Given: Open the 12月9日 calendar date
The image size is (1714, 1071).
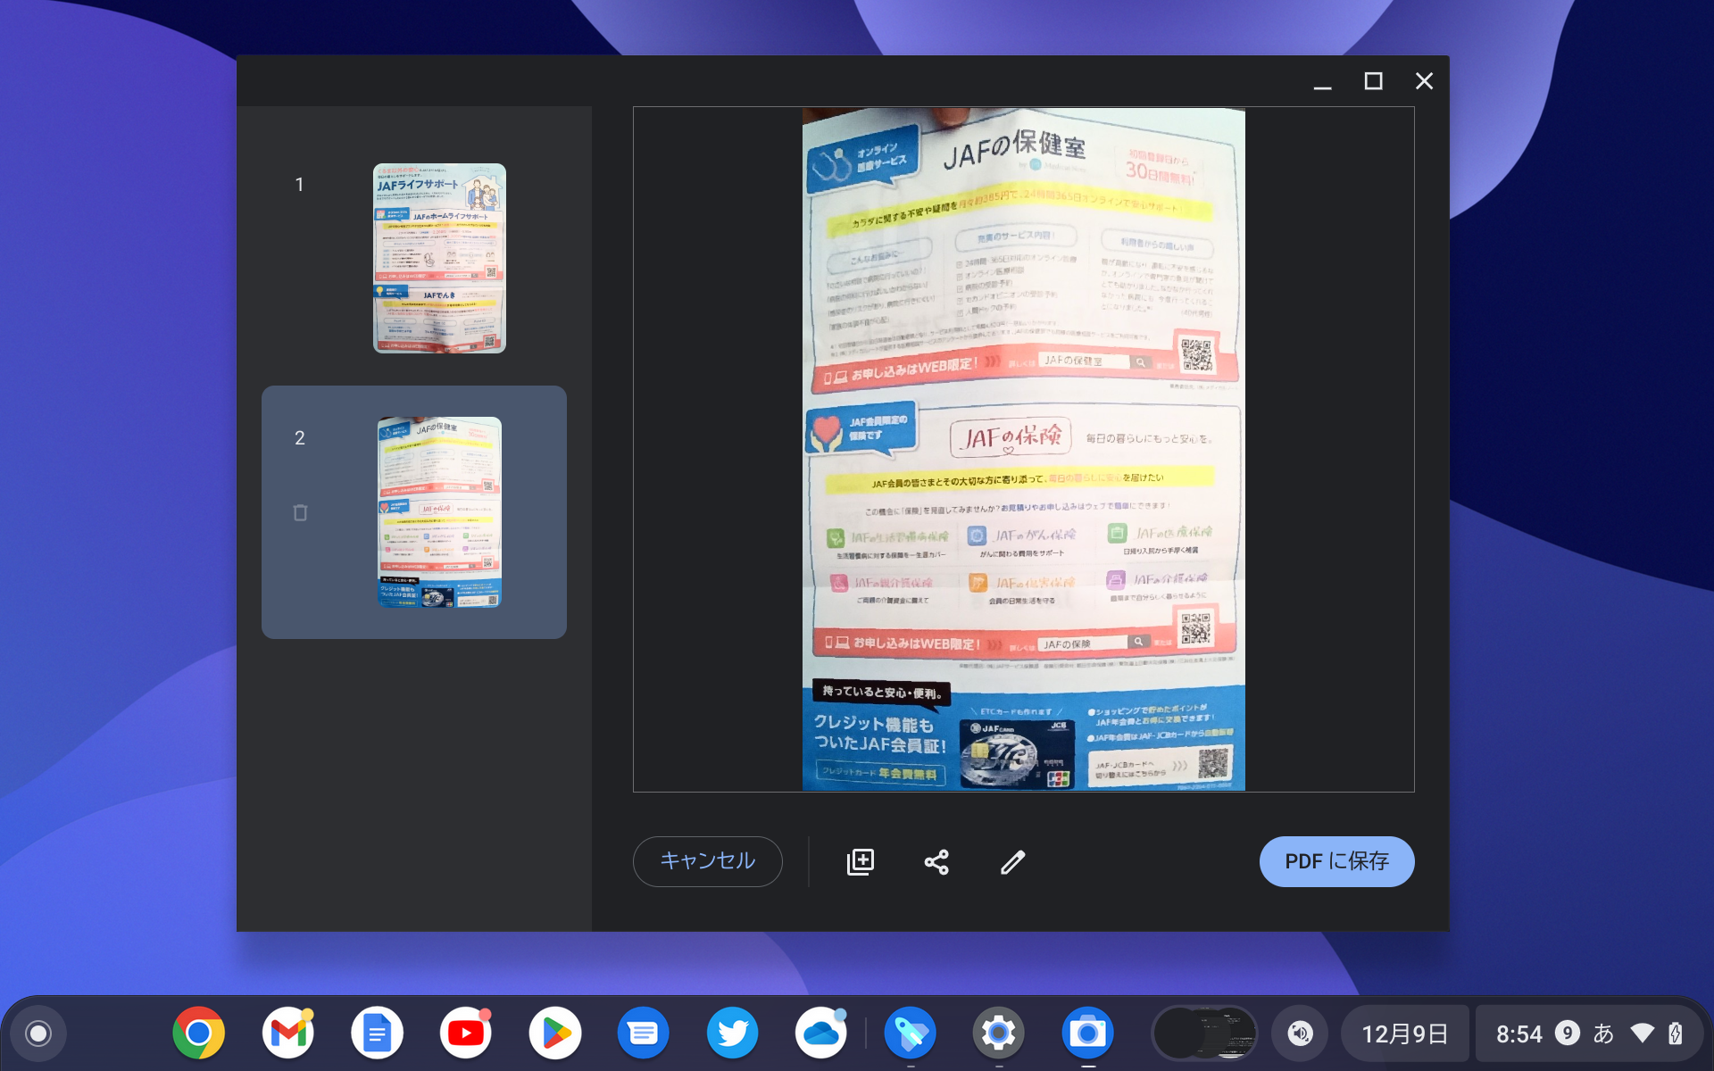Looking at the screenshot, I should [x=1404, y=1034].
